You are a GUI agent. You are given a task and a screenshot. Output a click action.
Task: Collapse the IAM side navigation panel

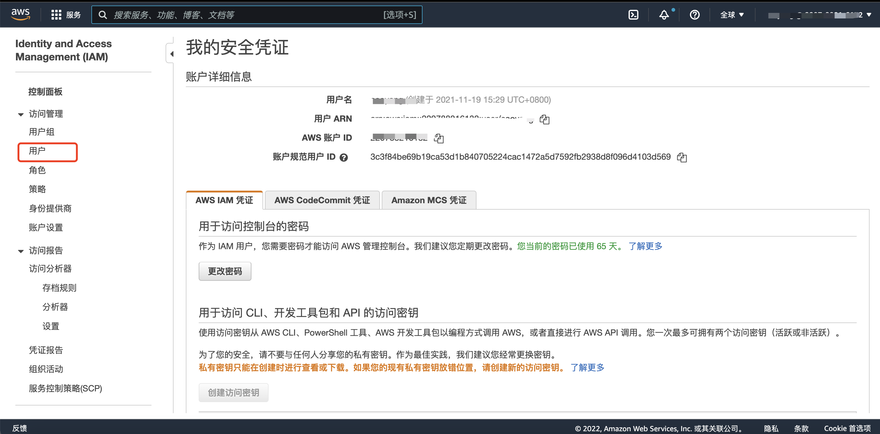[171, 54]
